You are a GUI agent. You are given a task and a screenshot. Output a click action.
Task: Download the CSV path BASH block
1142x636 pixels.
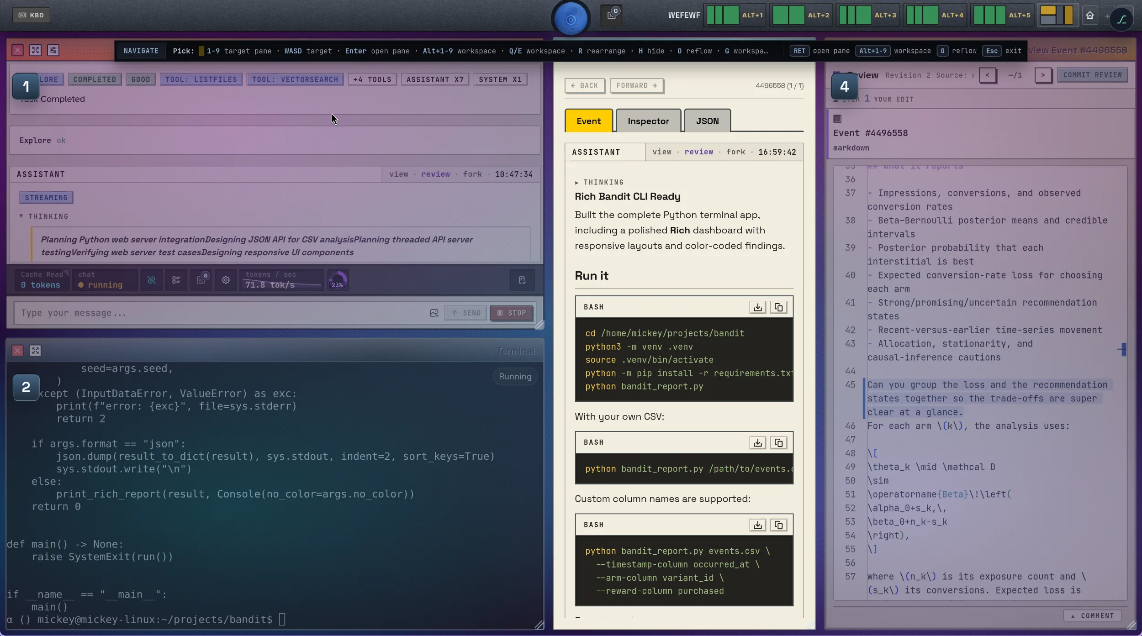coord(757,442)
